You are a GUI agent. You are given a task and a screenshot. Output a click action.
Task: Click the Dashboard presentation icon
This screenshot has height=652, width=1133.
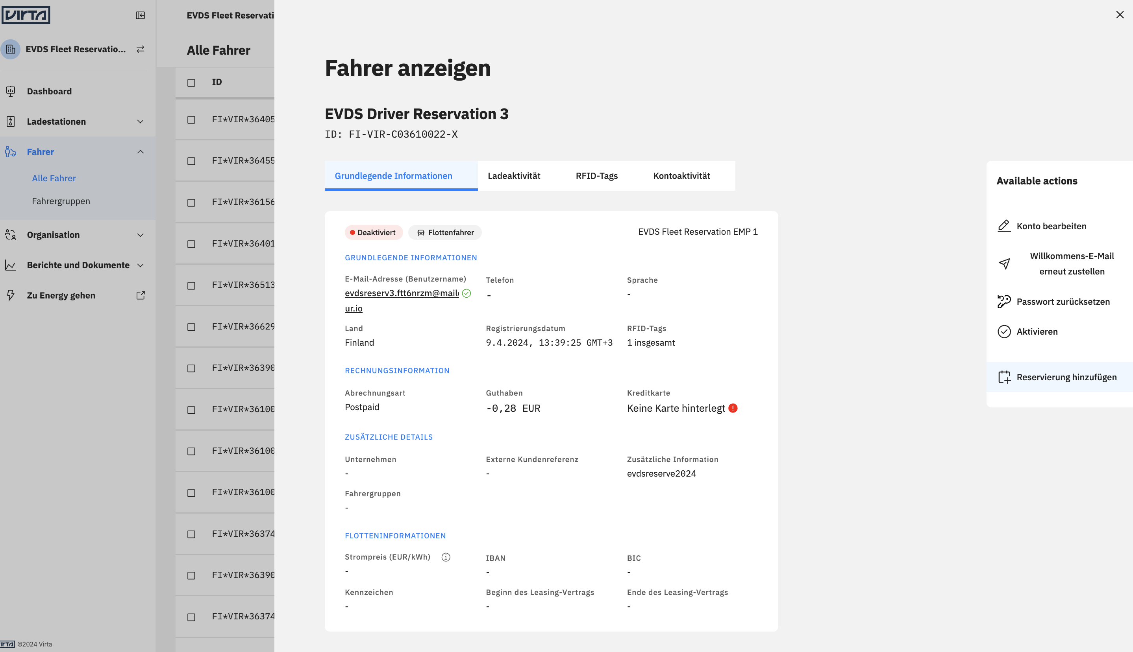coord(11,91)
